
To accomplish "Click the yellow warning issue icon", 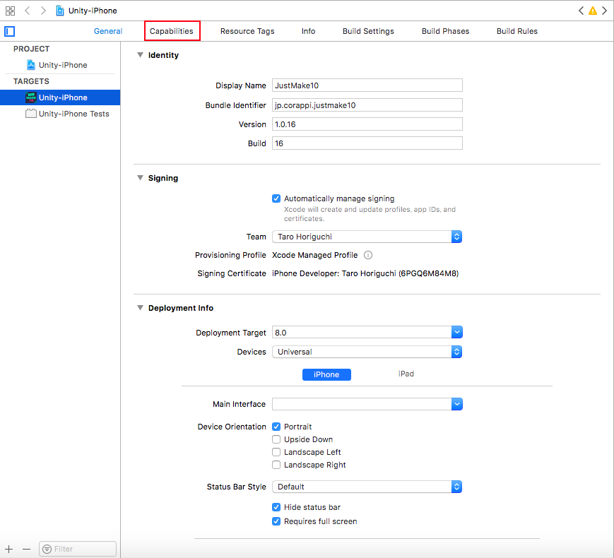I will (x=593, y=11).
